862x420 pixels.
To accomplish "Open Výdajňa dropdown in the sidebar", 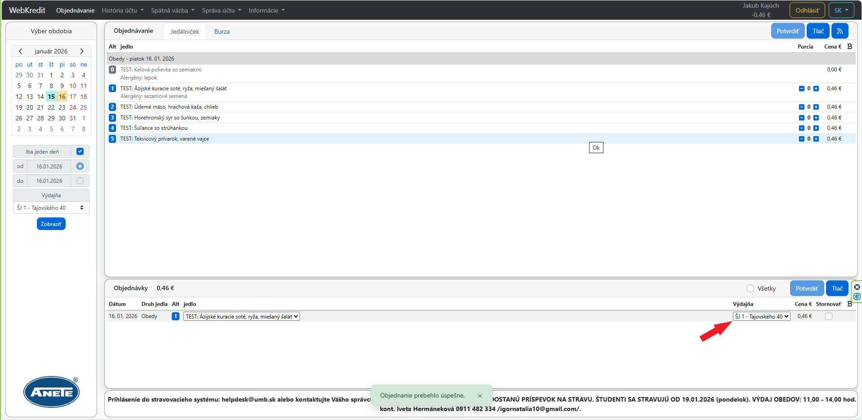I will 51,208.
